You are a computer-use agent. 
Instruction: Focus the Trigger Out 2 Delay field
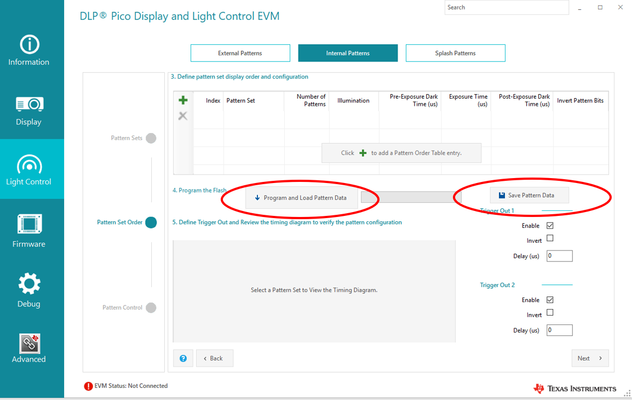pyautogui.click(x=560, y=330)
